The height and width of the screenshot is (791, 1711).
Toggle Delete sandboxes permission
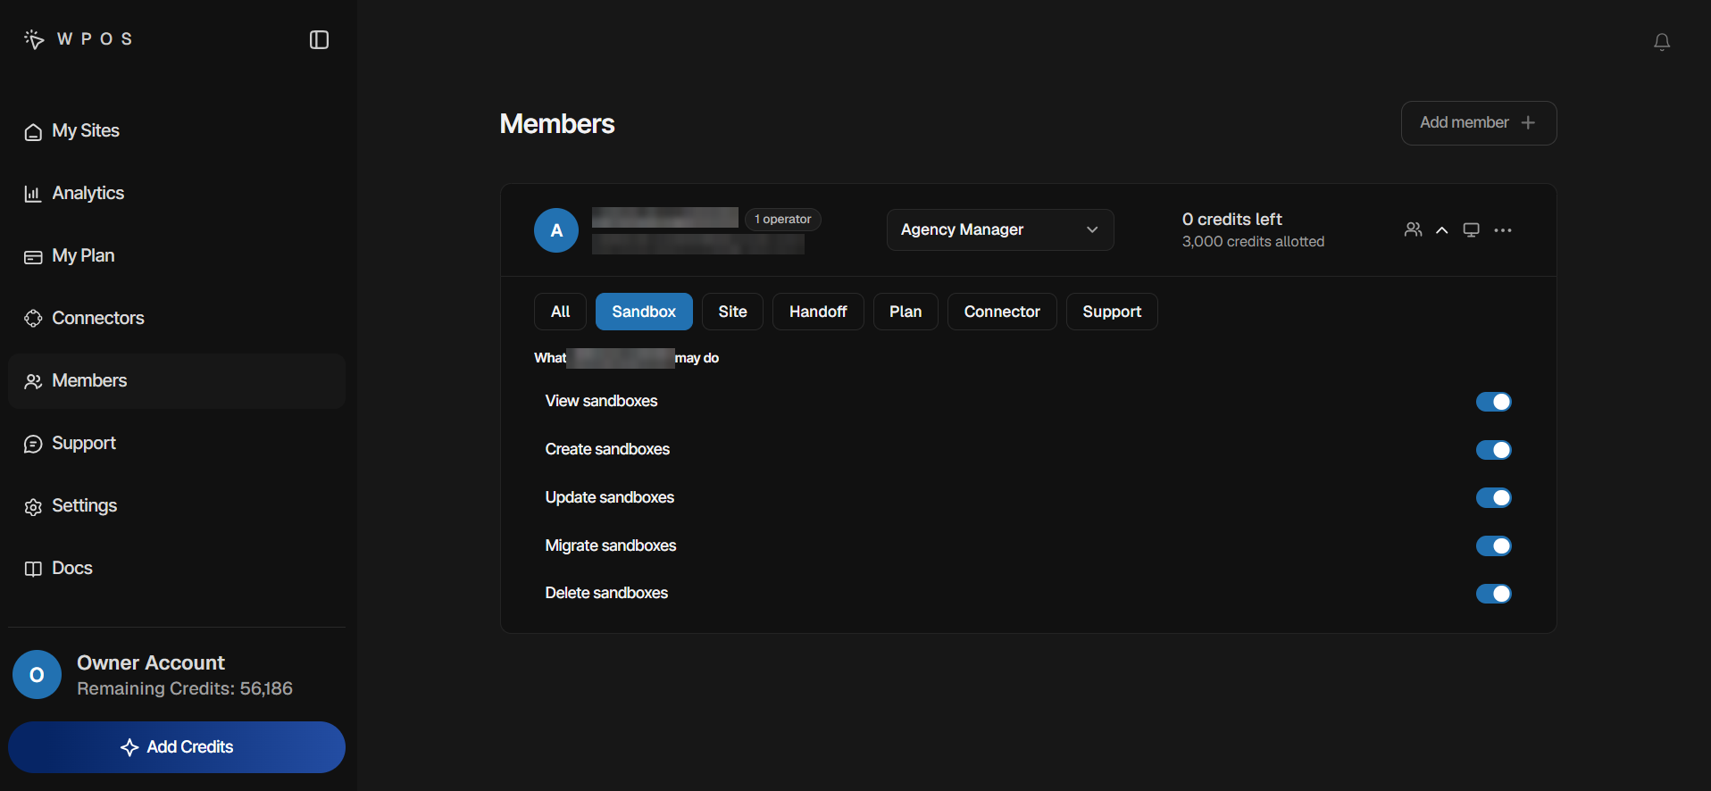(x=1493, y=594)
